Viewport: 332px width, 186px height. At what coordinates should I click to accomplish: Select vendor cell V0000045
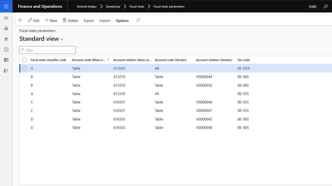(x=204, y=119)
